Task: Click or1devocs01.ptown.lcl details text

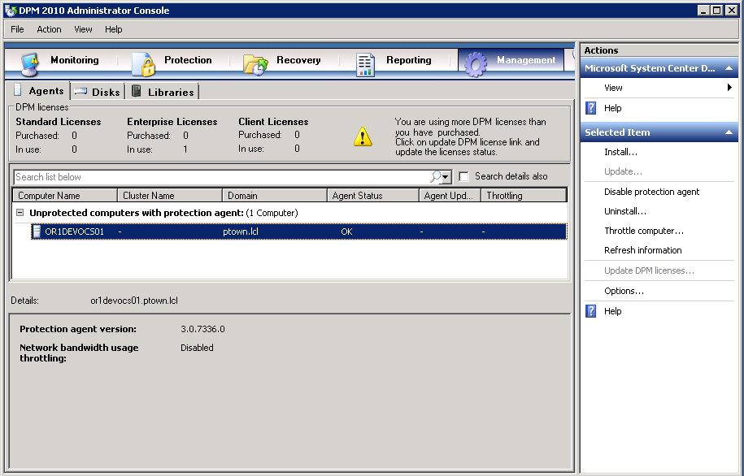Action: [x=134, y=300]
